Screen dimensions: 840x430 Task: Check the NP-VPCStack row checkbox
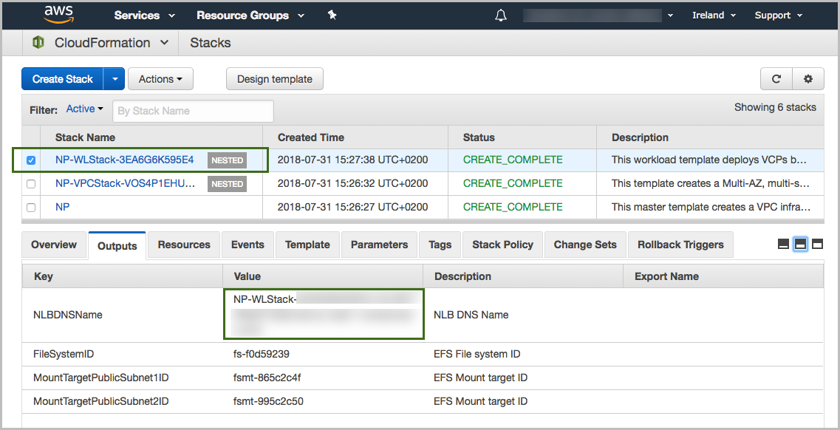(x=31, y=184)
